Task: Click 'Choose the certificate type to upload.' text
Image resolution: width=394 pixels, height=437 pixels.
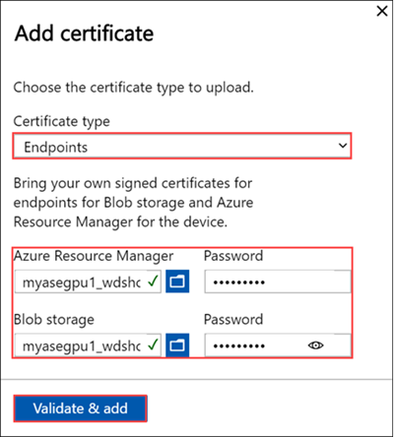Action: pyautogui.click(x=133, y=88)
